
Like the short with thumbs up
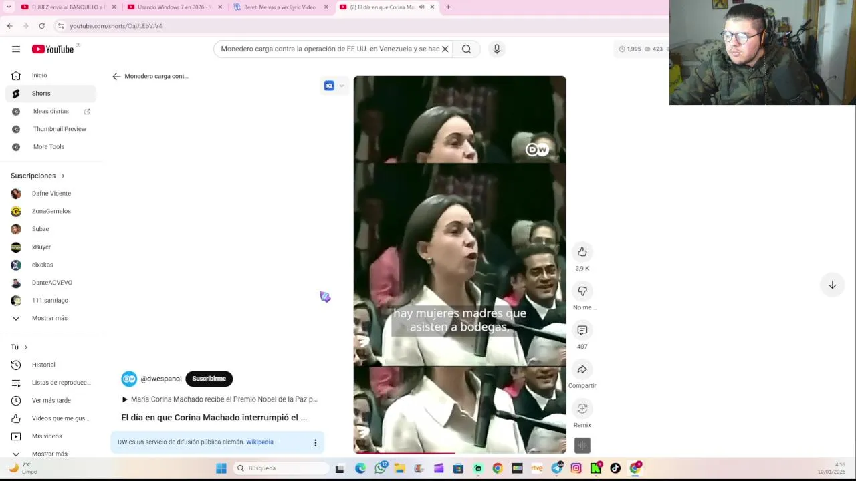click(582, 252)
